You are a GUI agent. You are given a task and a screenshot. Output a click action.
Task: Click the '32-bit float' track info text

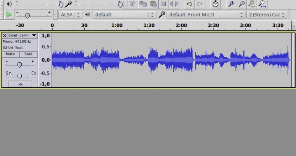13,48
